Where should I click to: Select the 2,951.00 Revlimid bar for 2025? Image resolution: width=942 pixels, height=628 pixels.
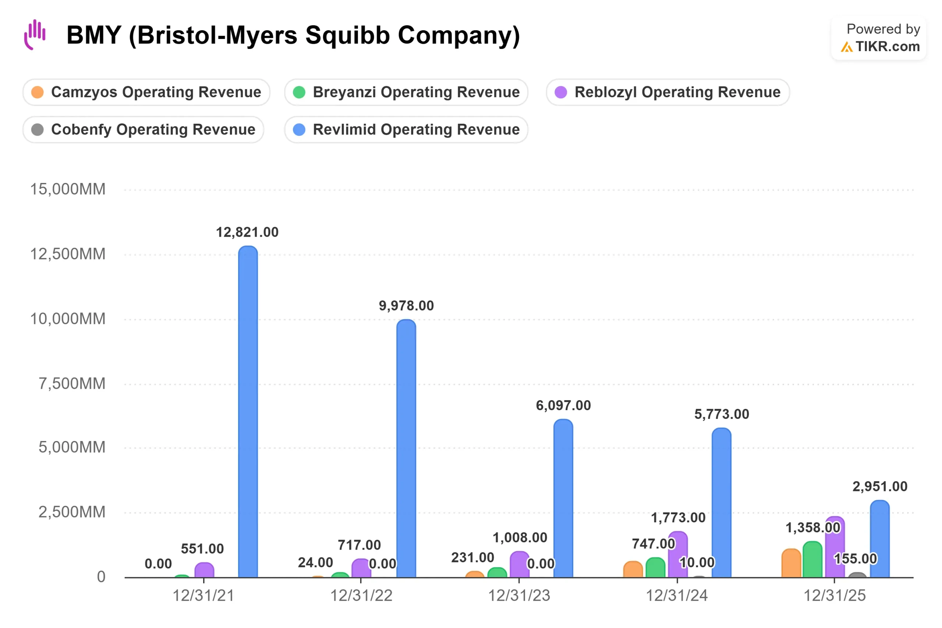[879, 539]
